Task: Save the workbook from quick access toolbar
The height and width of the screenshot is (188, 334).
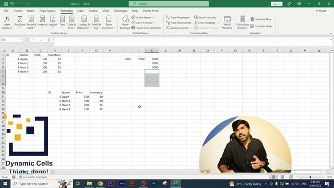Action: (6, 4)
